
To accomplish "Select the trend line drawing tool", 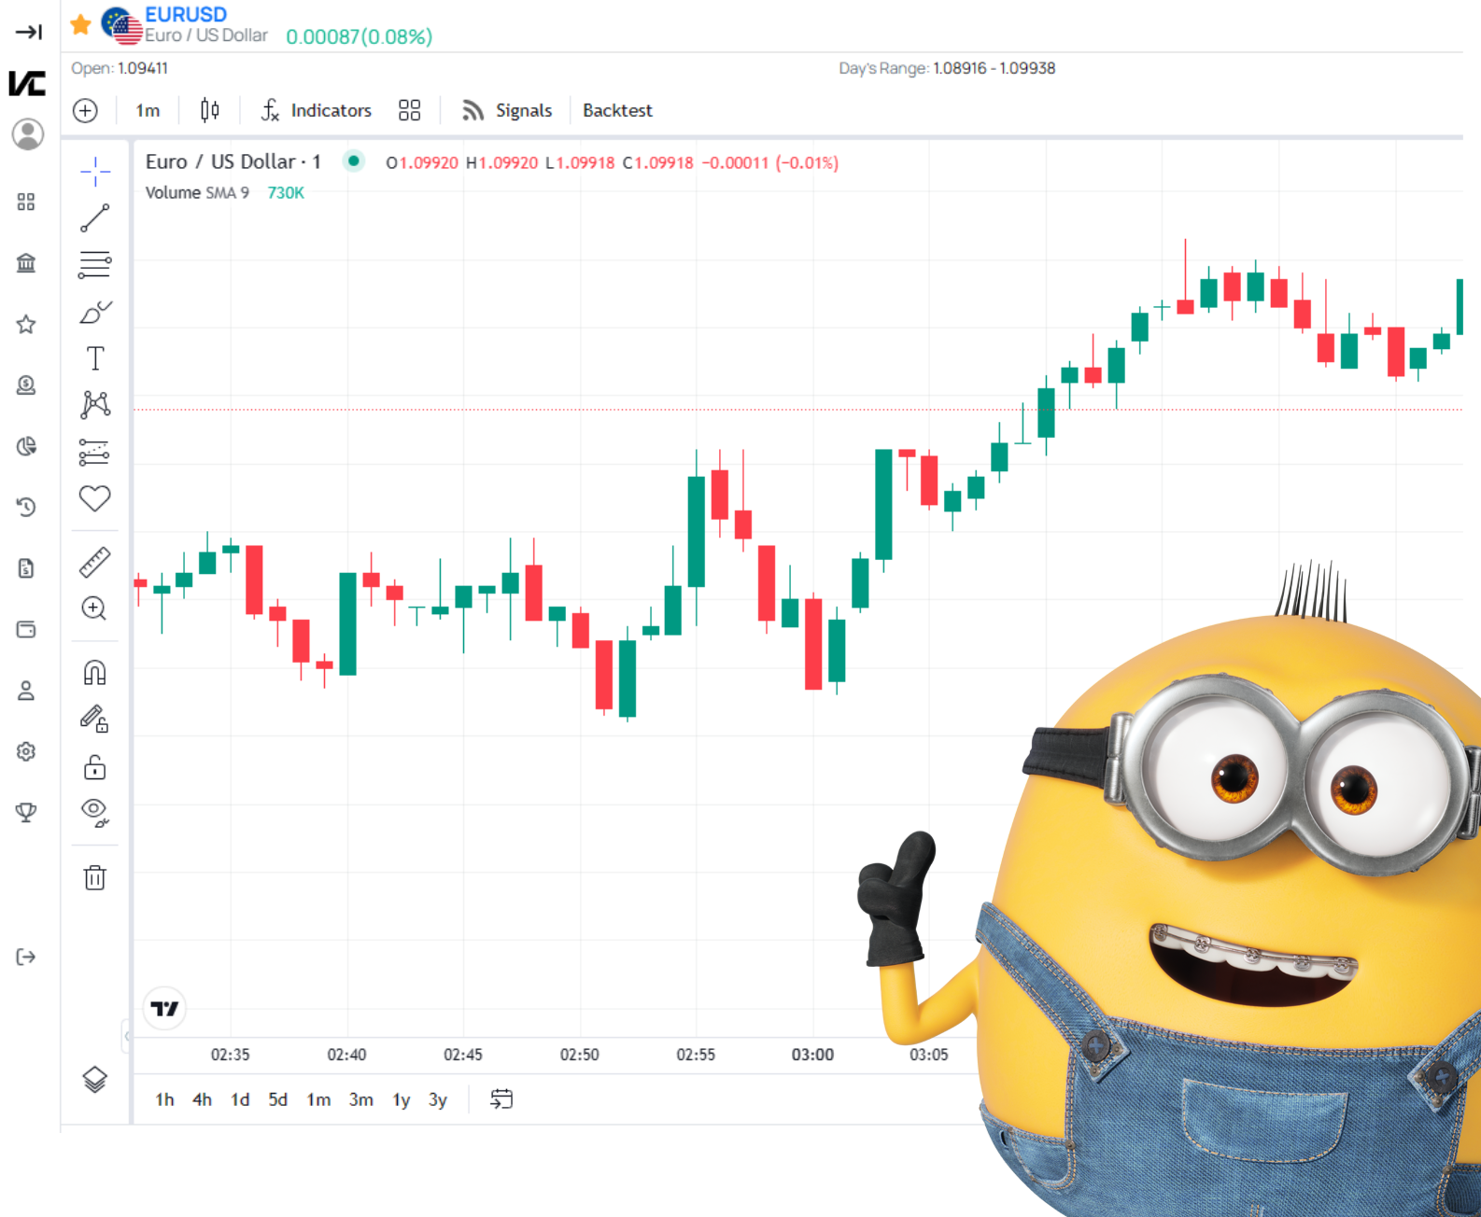I will click(x=94, y=217).
